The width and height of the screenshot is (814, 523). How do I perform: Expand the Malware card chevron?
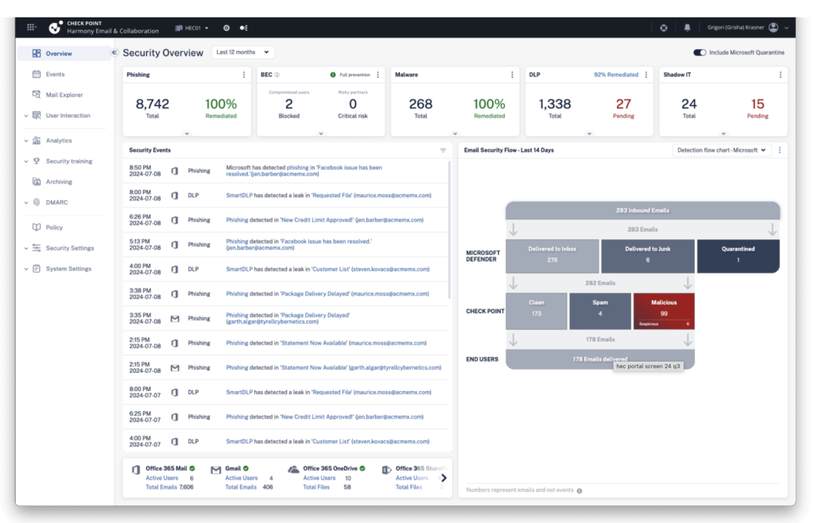(455, 134)
